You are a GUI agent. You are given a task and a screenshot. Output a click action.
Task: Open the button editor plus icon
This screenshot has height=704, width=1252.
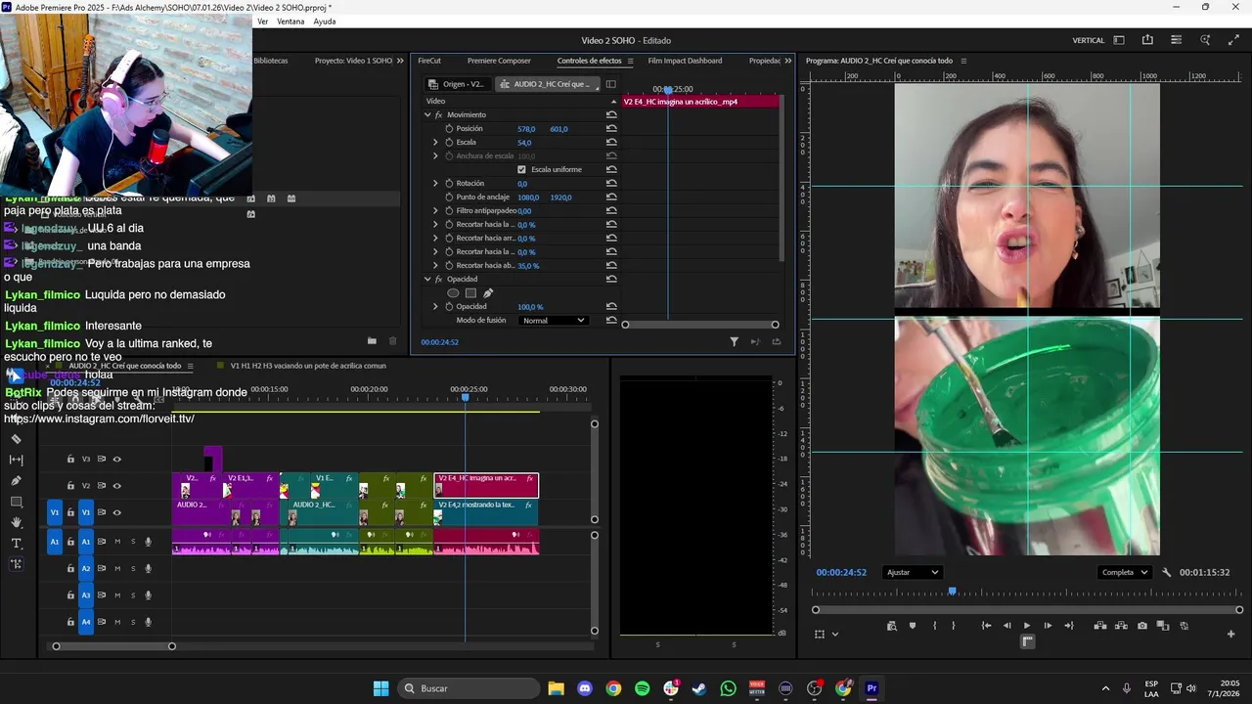click(x=1230, y=634)
